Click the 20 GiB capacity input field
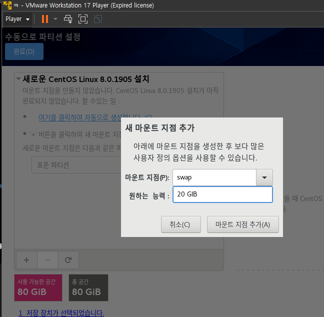The image size is (324, 317). coord(222,194)
